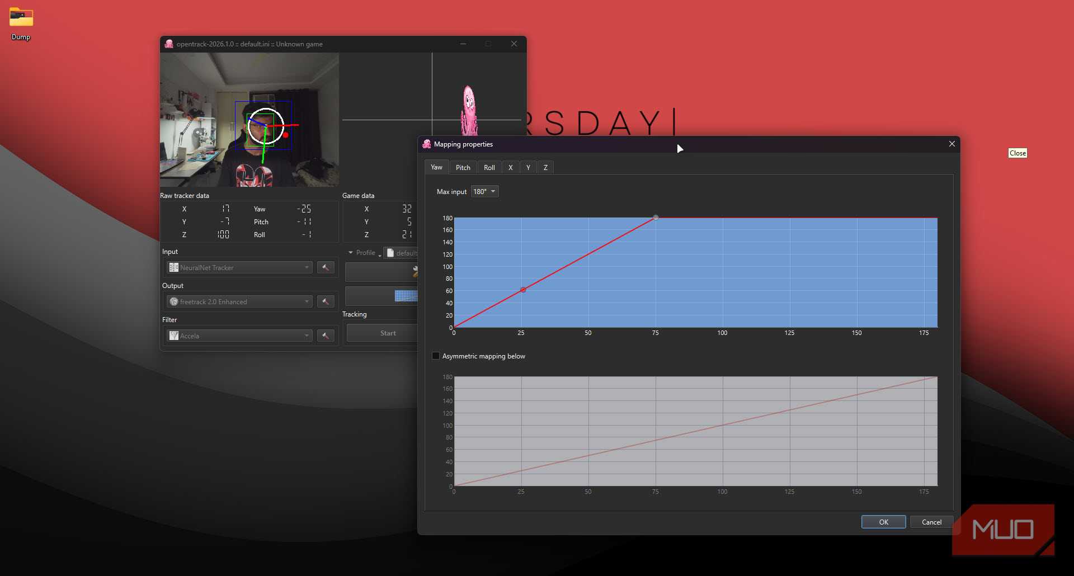Click OK in Mapping properties

tap(883, 522)
